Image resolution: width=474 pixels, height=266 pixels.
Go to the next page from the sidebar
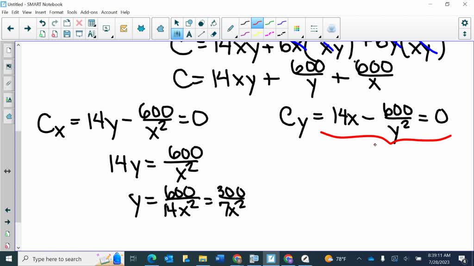[7, 222]
